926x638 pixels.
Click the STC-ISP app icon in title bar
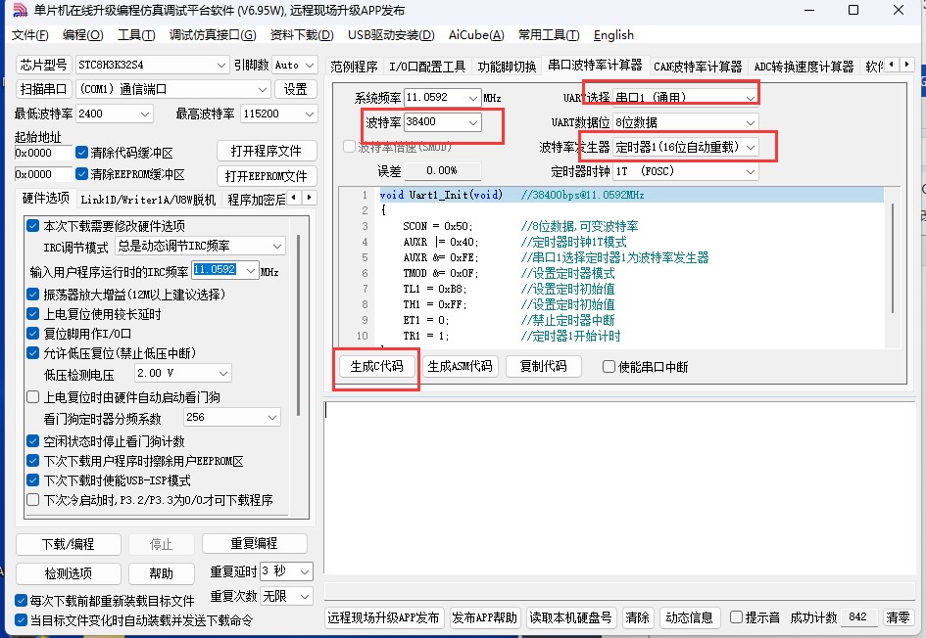pos(20,10)
